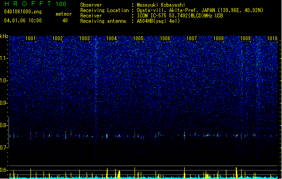282x179 pixels.
Task: Click the 1.1 kHz axis label
Action: 4,58
